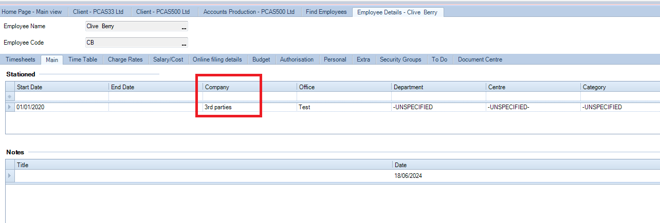Select the 01/01/2020 row via its arrow indicator
Viewport: 660px width, 223px height.
pos(10,107)
